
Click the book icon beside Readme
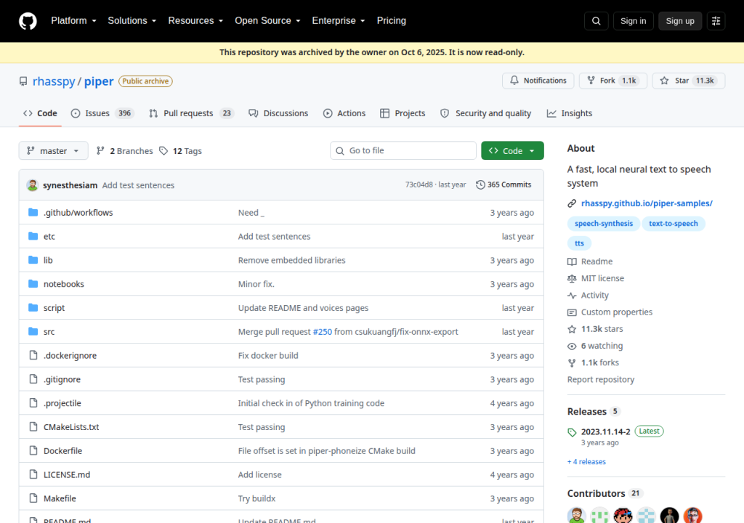tap(572, 262)
